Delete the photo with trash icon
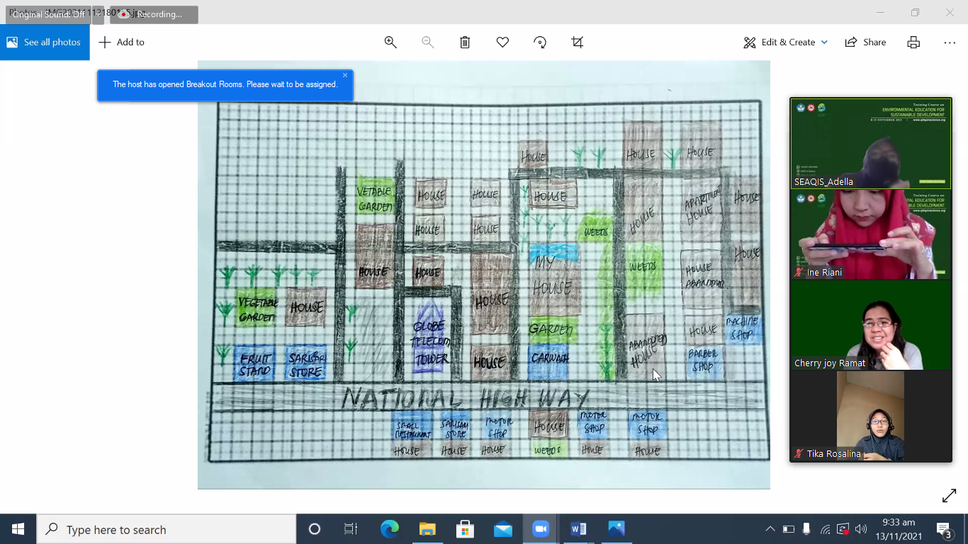Viewport: 968px width, 544px height. coord(465,42)
